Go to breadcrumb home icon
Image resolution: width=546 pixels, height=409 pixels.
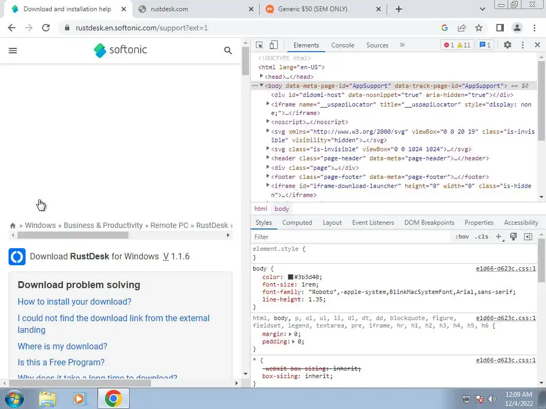tap(13, 225)
